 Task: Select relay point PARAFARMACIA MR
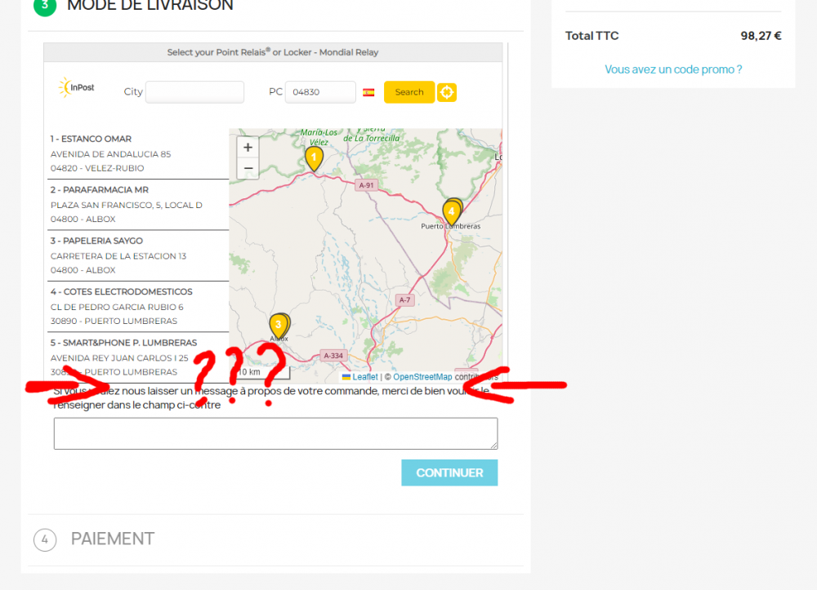click(138, 205)
